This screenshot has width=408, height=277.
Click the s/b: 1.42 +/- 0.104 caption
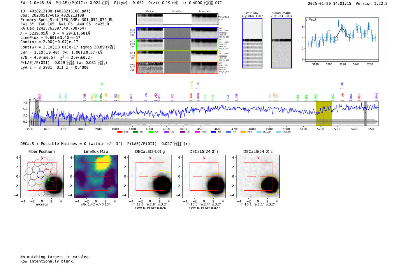(x=96, y=204)
